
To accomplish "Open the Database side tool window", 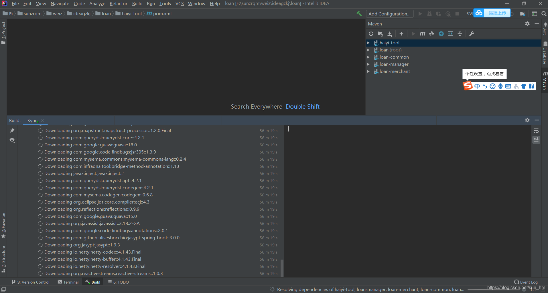I will pos(545,53).
